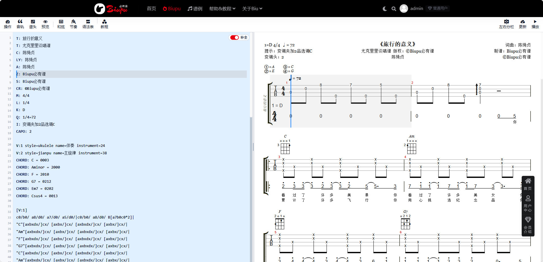
Task: Toggle the 补全 autocomplete switch
Action: tap(235, 38)
